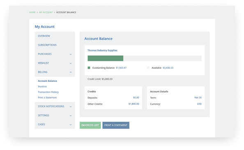Screen dimensions: 244x150
Task: Select Billing in the sidebar
Action: (43, 72)
